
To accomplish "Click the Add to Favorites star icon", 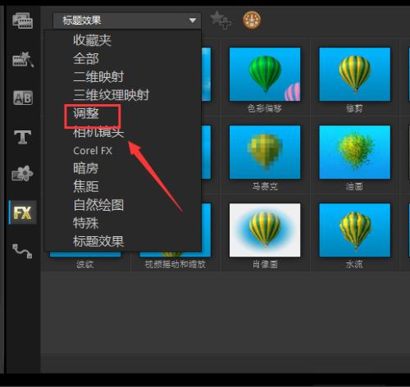I will tap(221, 20).
